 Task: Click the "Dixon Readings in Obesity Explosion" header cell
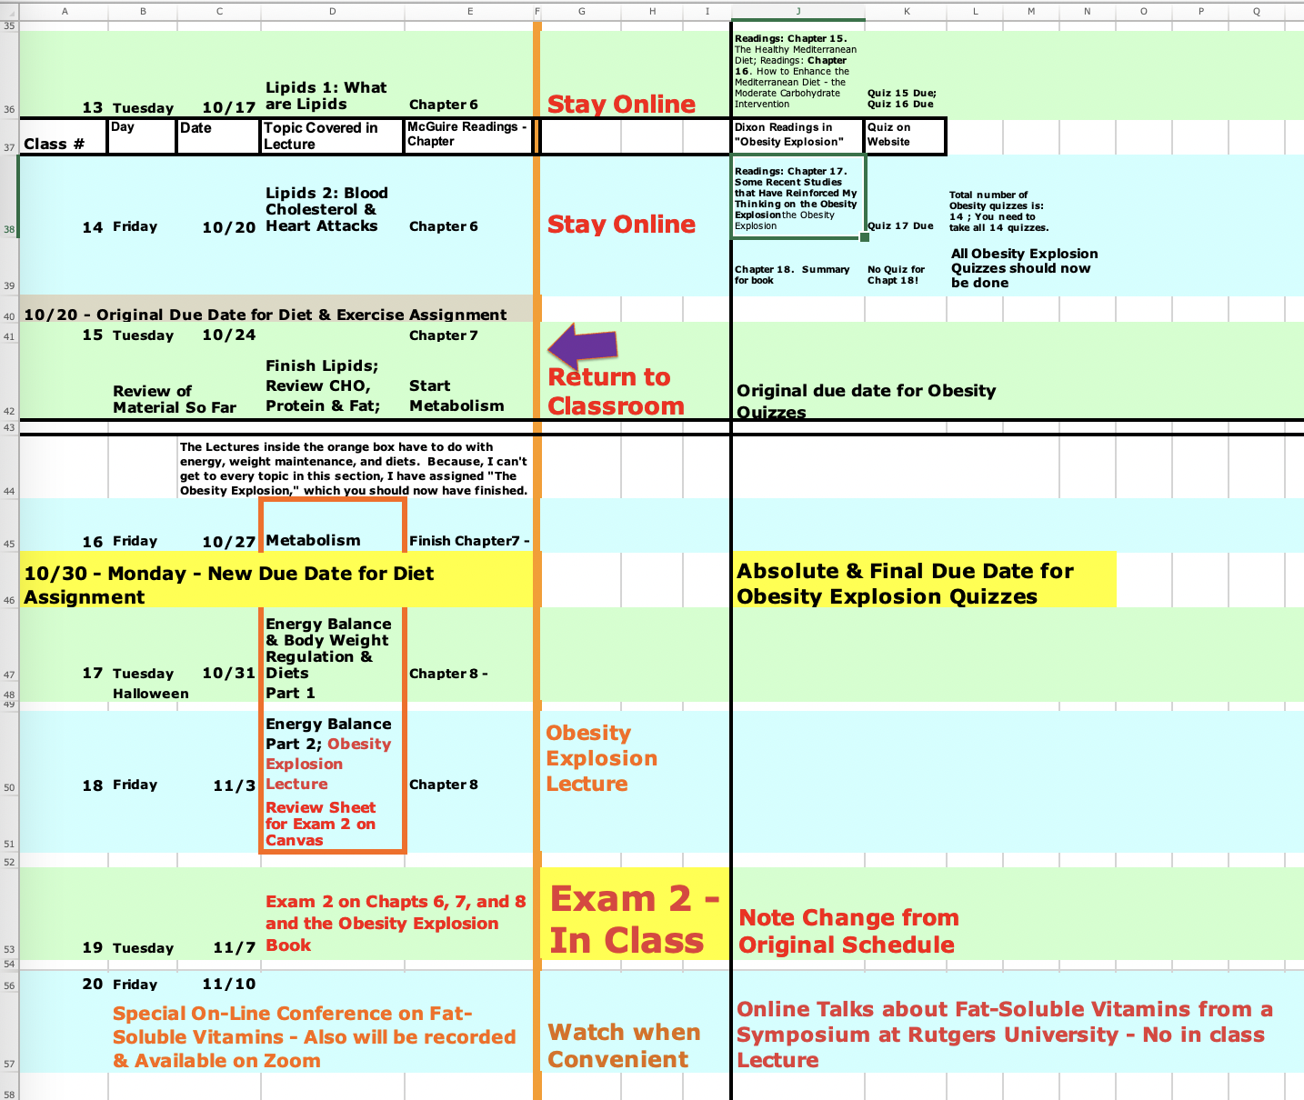click(x=797, y=135)
